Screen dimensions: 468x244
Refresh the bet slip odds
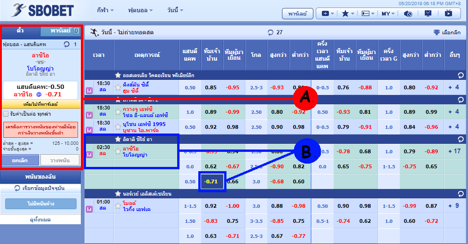coord(67,44)
